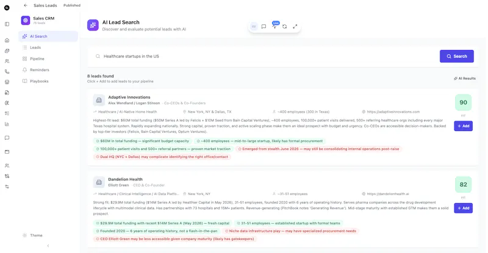Click 'Elliott Green' contact name

click(118, 185)
